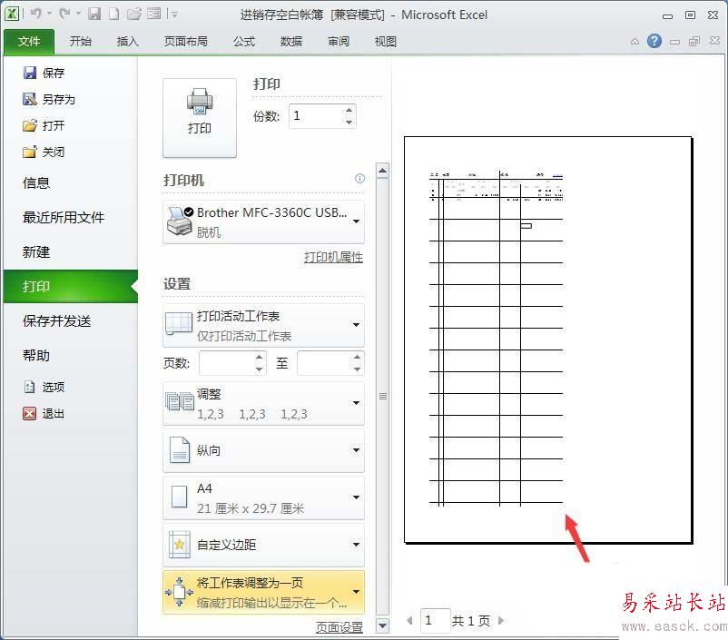
Task: Click the blue Help question mark icon
Action: pos(654,41)
